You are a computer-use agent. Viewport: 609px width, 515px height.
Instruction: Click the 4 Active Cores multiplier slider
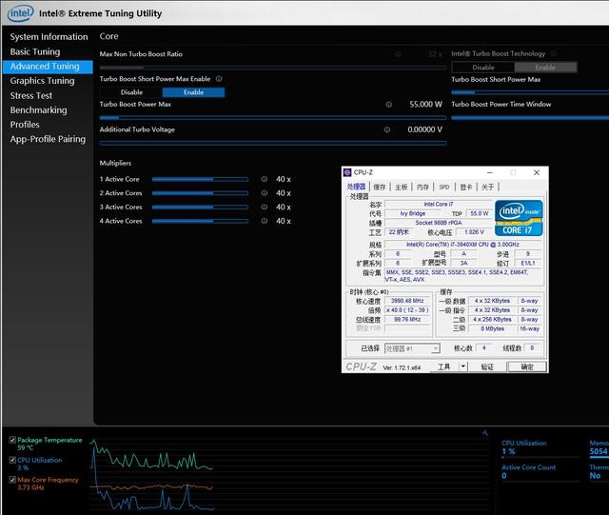(200, 221)
